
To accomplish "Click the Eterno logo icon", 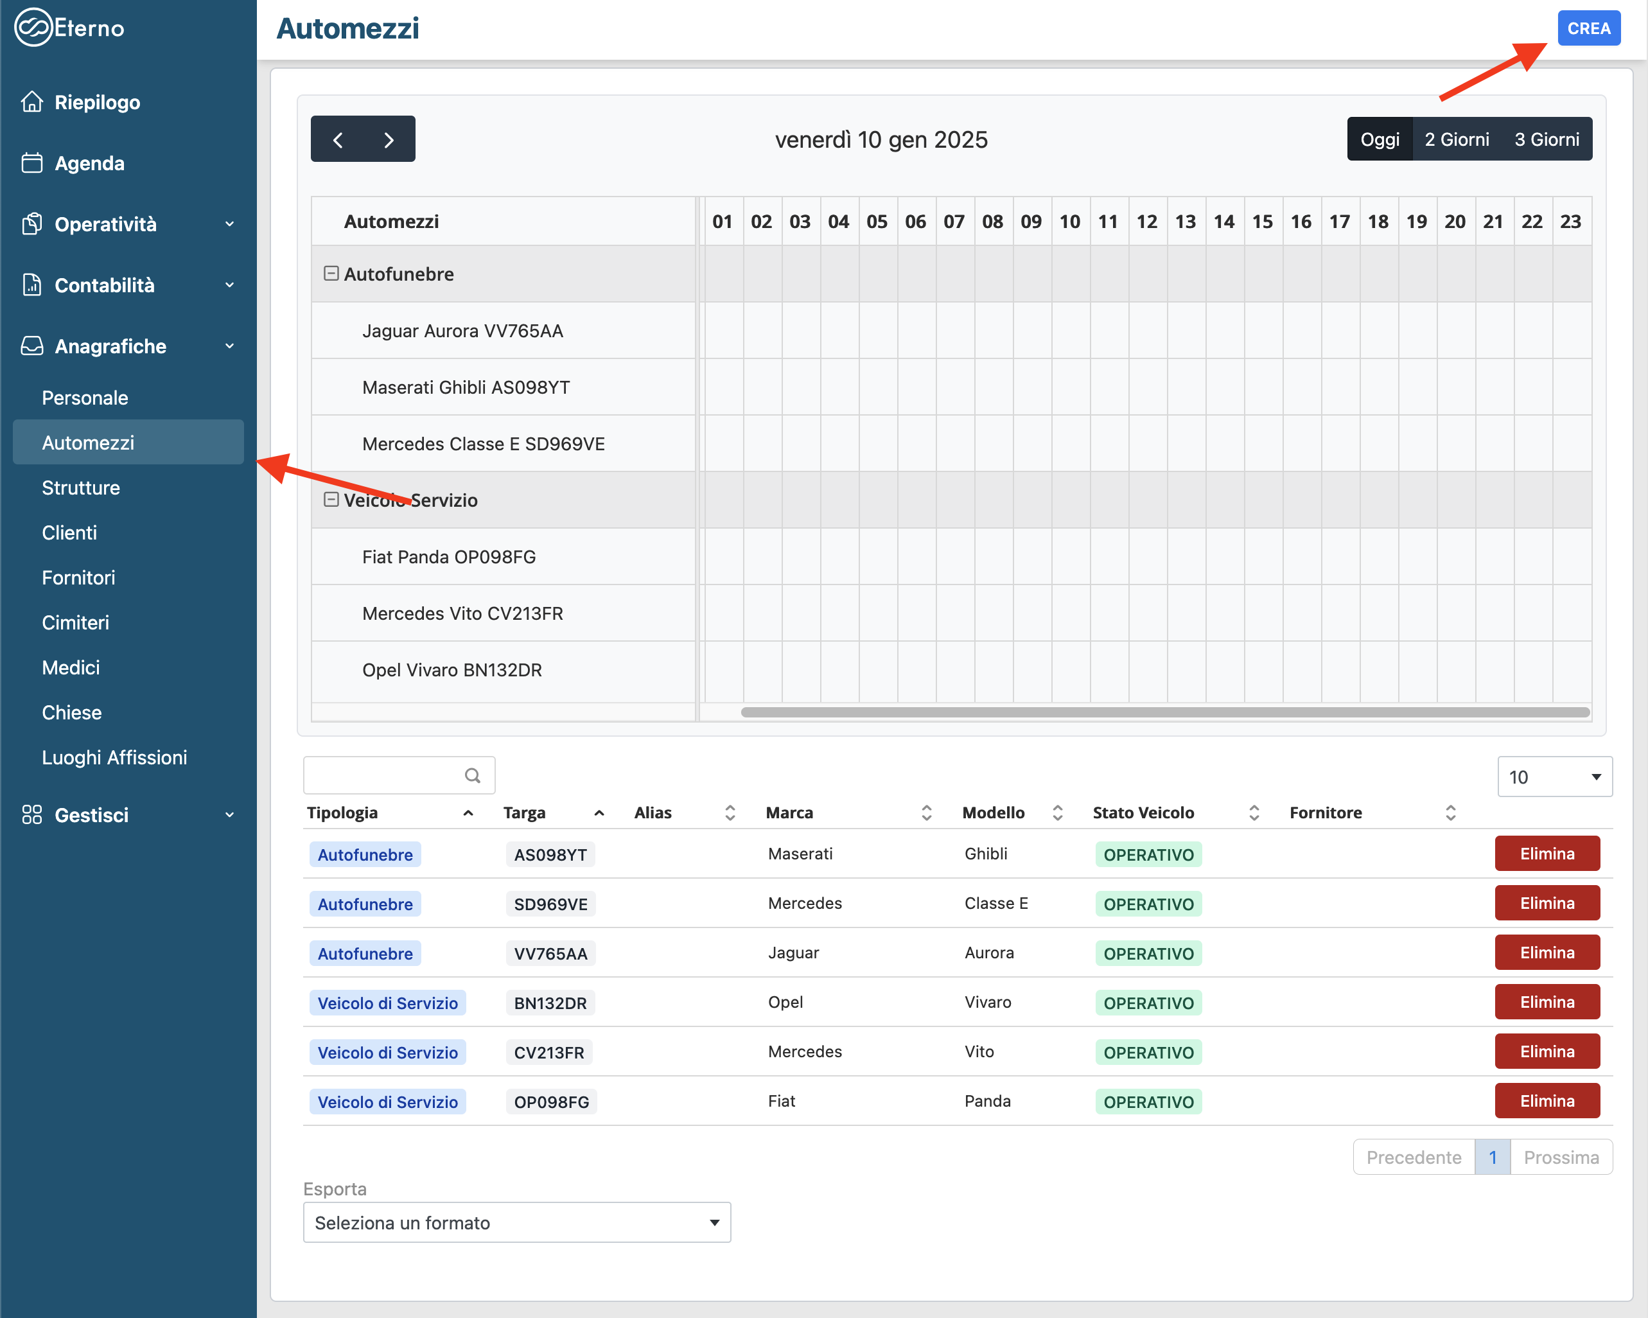I will [33, 28].
